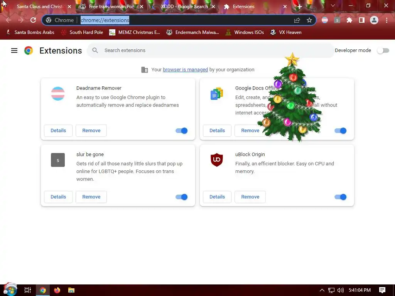Disable the uBlock Origin toggle
This screenshot has height=296, width=395.
[340, 197]
